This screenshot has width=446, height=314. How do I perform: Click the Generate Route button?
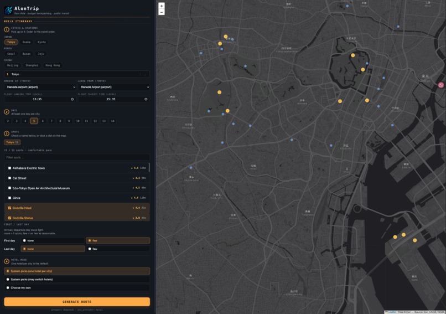(77, 302)
